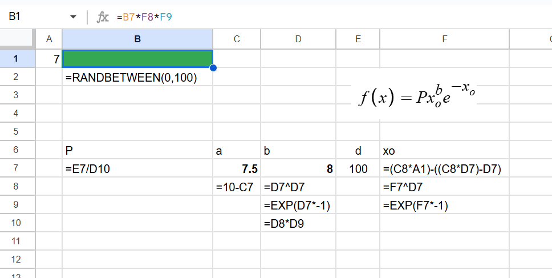Click cell with =(C8*A1)-((C8*D7)-D7)
This screenshot has width=552, height=278.
445,168
